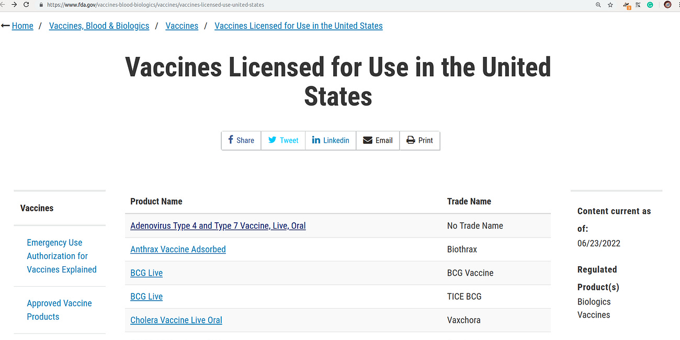Screen dimensions: 680x340
Task: Go to Home via the breadcrumb
Action: (x=22, y=25)
